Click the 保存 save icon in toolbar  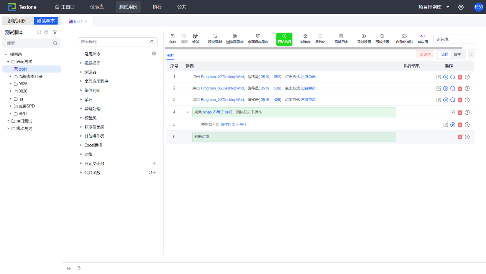pyautogui.click(x=172, y=38)
